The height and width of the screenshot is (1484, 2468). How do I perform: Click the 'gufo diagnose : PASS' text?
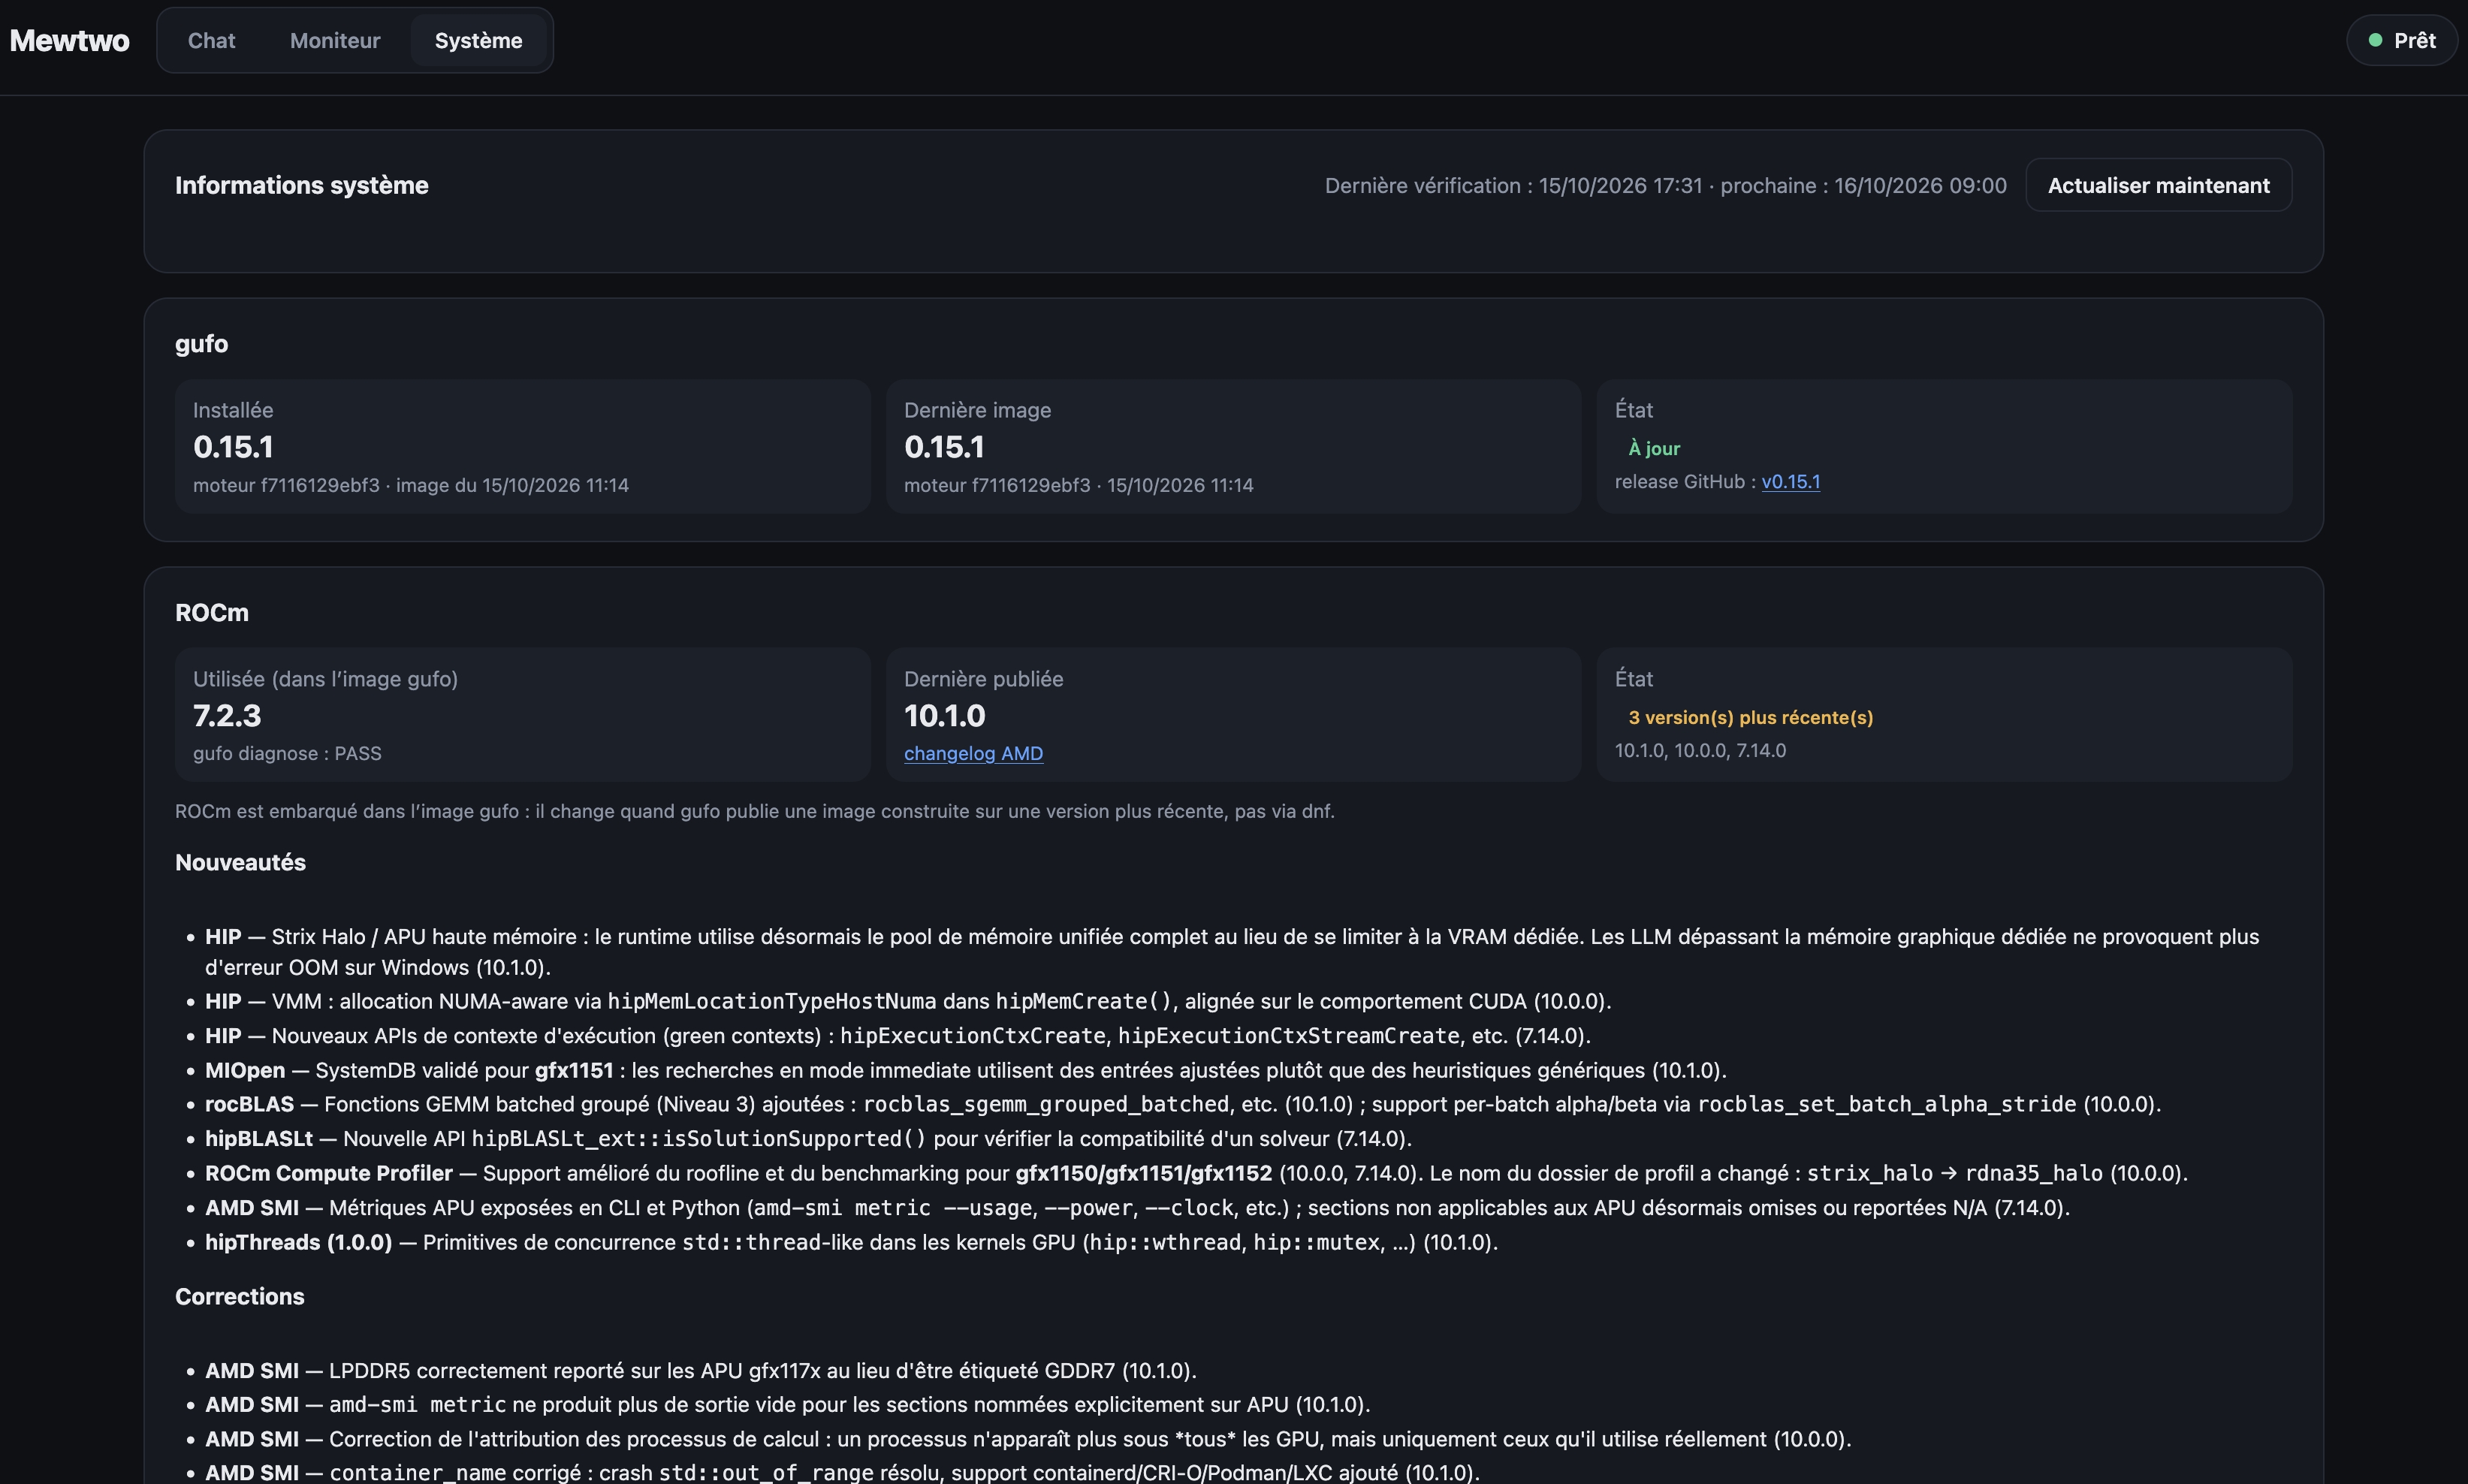(x=287, y=753)
